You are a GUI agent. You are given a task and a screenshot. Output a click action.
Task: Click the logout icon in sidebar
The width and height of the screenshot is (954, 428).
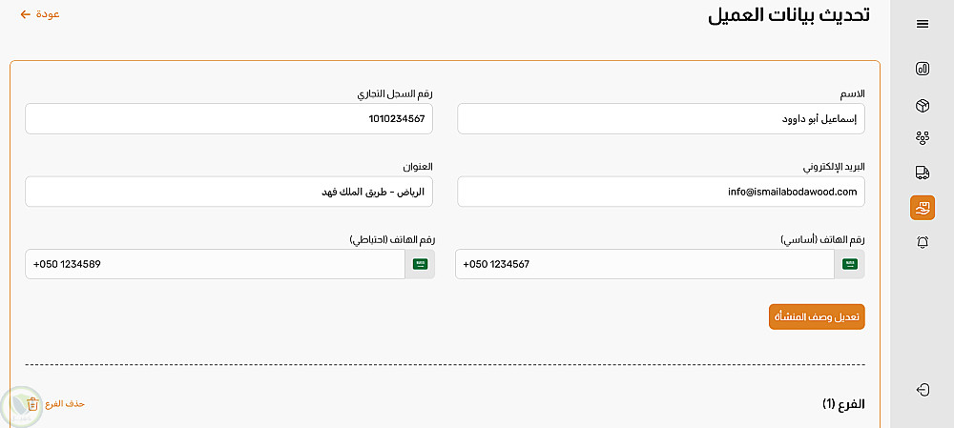coord(923,389)
